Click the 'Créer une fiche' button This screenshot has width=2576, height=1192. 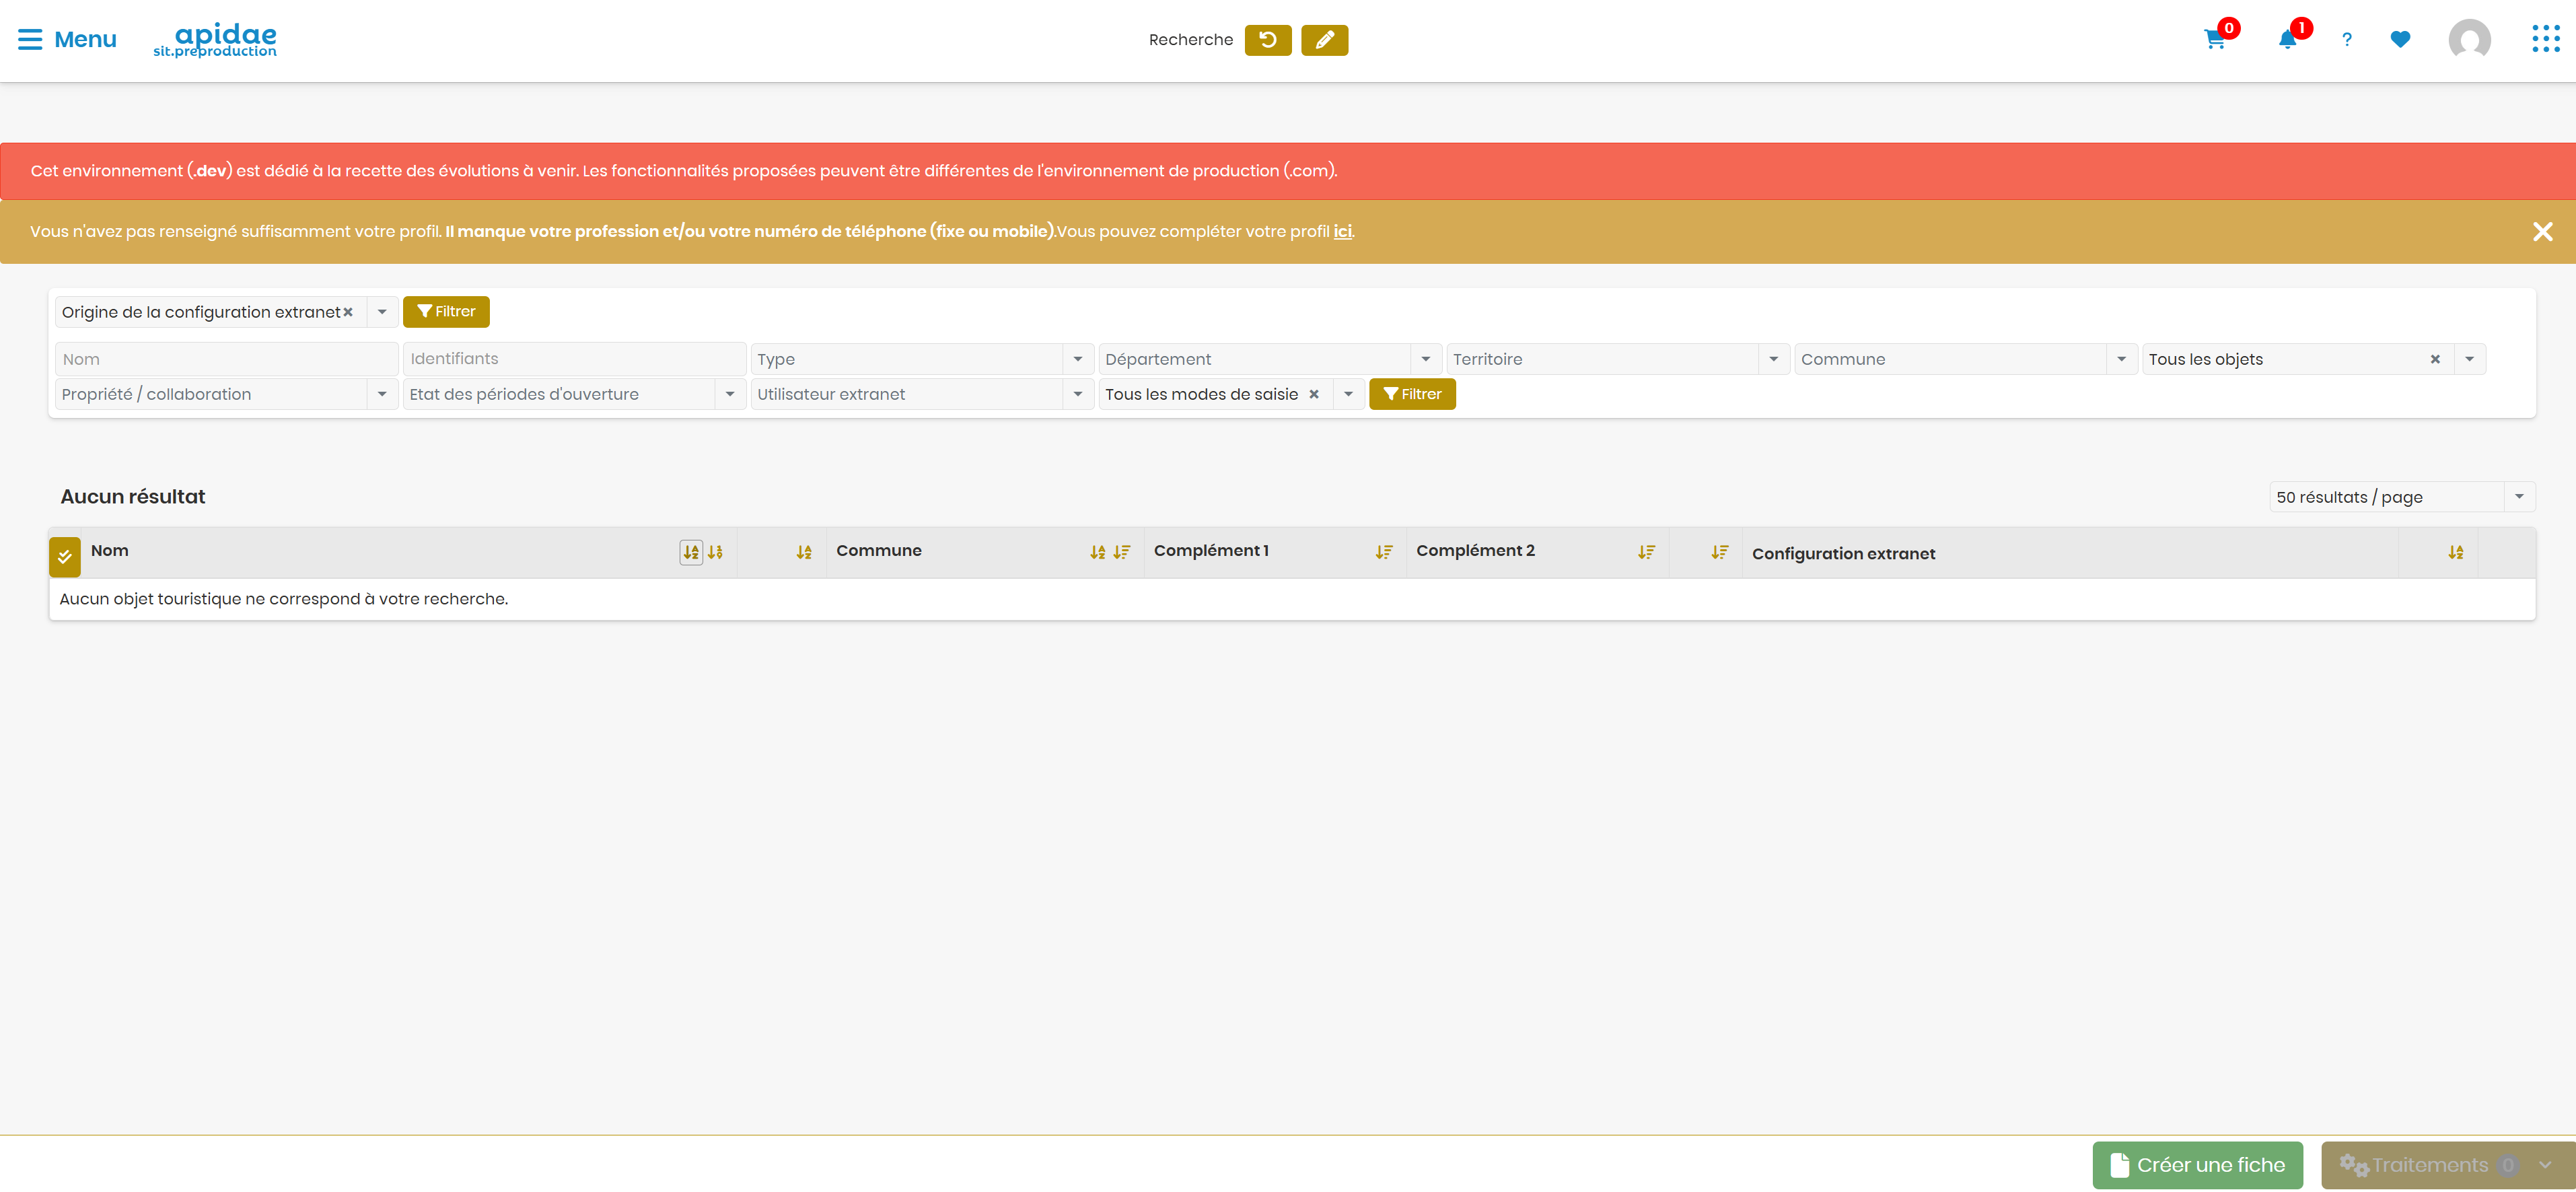point(2197,1165)
